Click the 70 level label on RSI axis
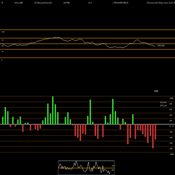The width and height of the screenshot is (175, 175). pyautogui.click(x=2, y=40)
